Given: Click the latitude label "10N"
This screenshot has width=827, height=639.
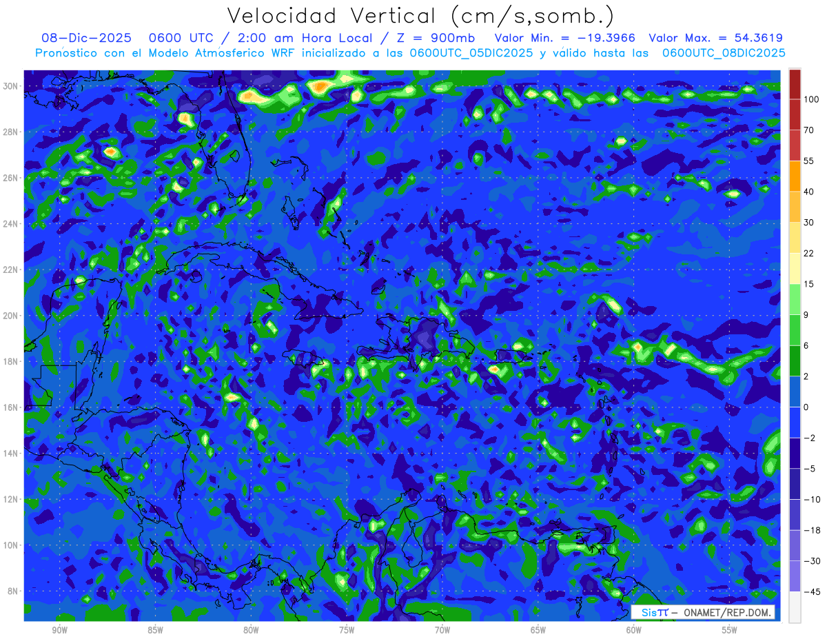Looking at the screenshot, I should (10, 545).
